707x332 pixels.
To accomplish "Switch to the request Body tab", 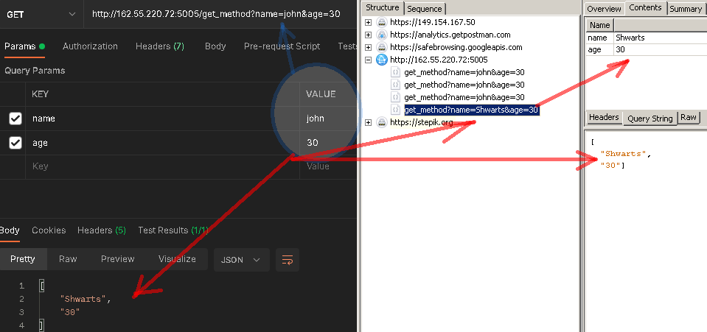I will point(215,46).
